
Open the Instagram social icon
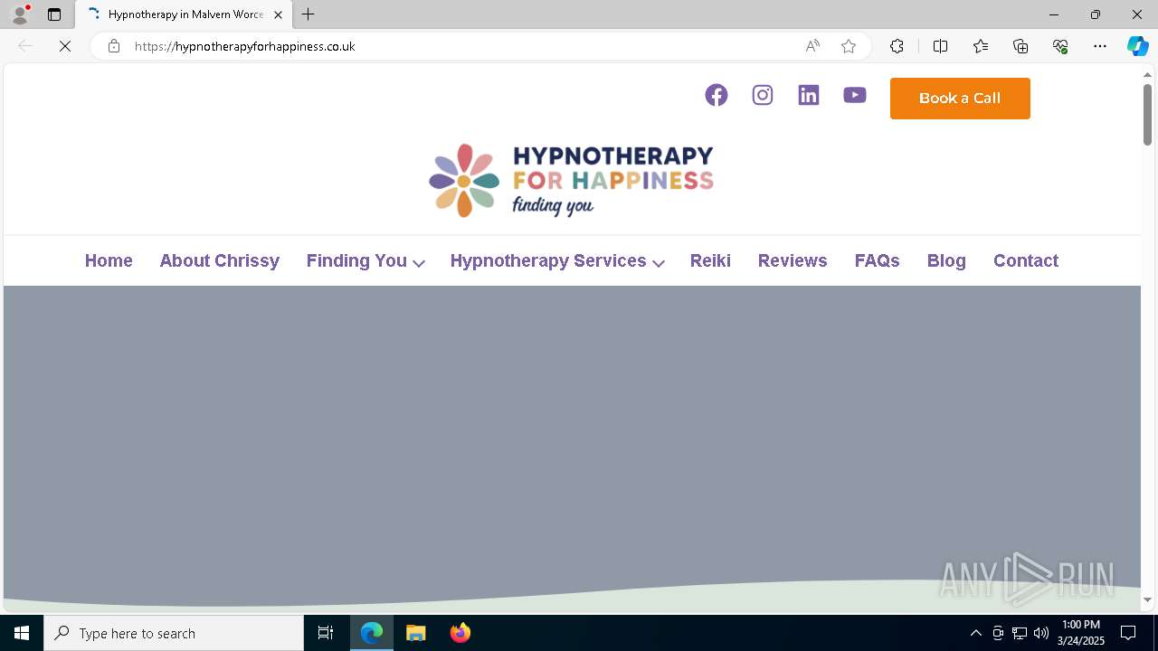point(763,95)
